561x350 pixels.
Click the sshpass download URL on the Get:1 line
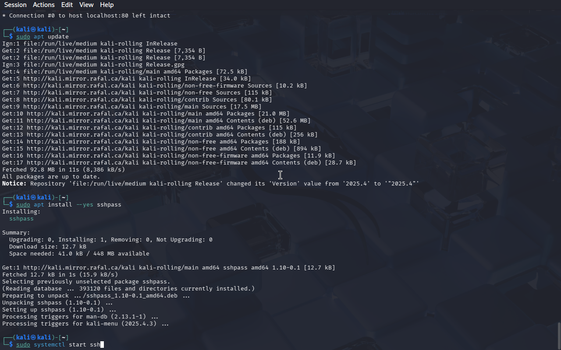pyautogui.click(x=79, y=268)
